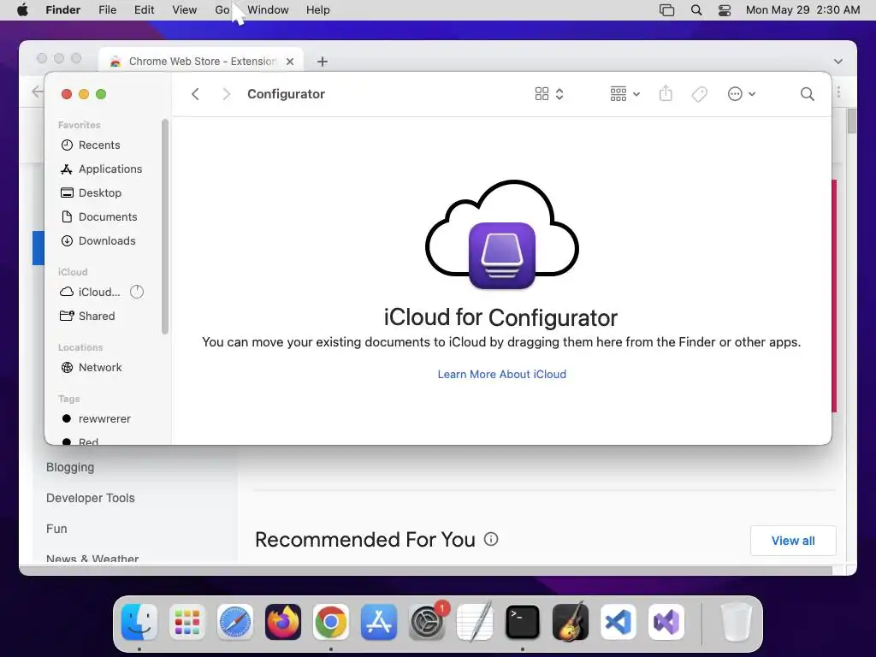Open the View menu
The image size is (876, 657).
coord(185,10)
